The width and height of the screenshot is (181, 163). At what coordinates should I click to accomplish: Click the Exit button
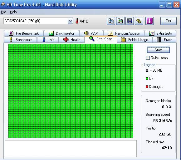169,21
